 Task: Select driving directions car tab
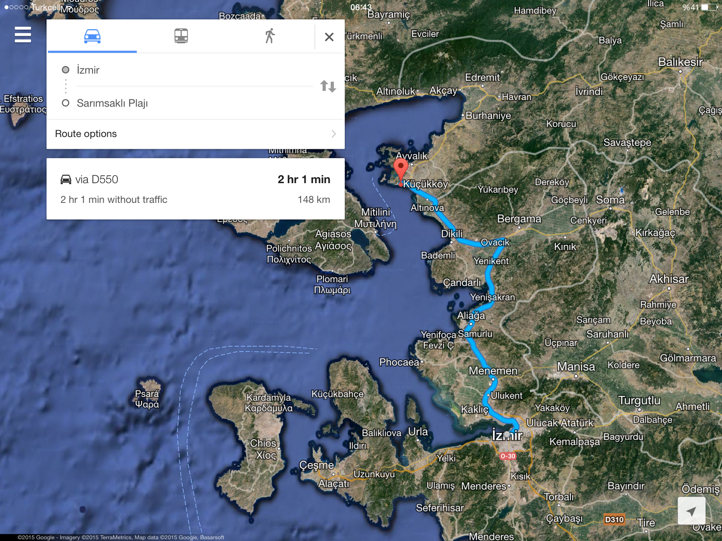click(x=92, y=36)
